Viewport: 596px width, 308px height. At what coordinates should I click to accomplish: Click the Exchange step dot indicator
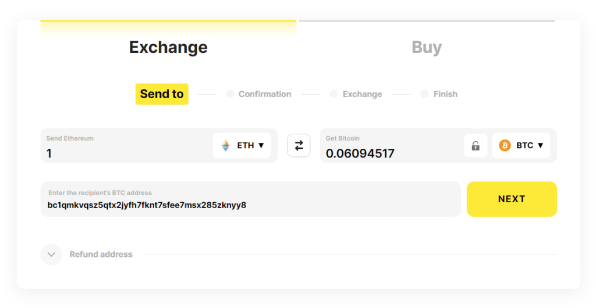pyautogui.click(x=334, y=94)
